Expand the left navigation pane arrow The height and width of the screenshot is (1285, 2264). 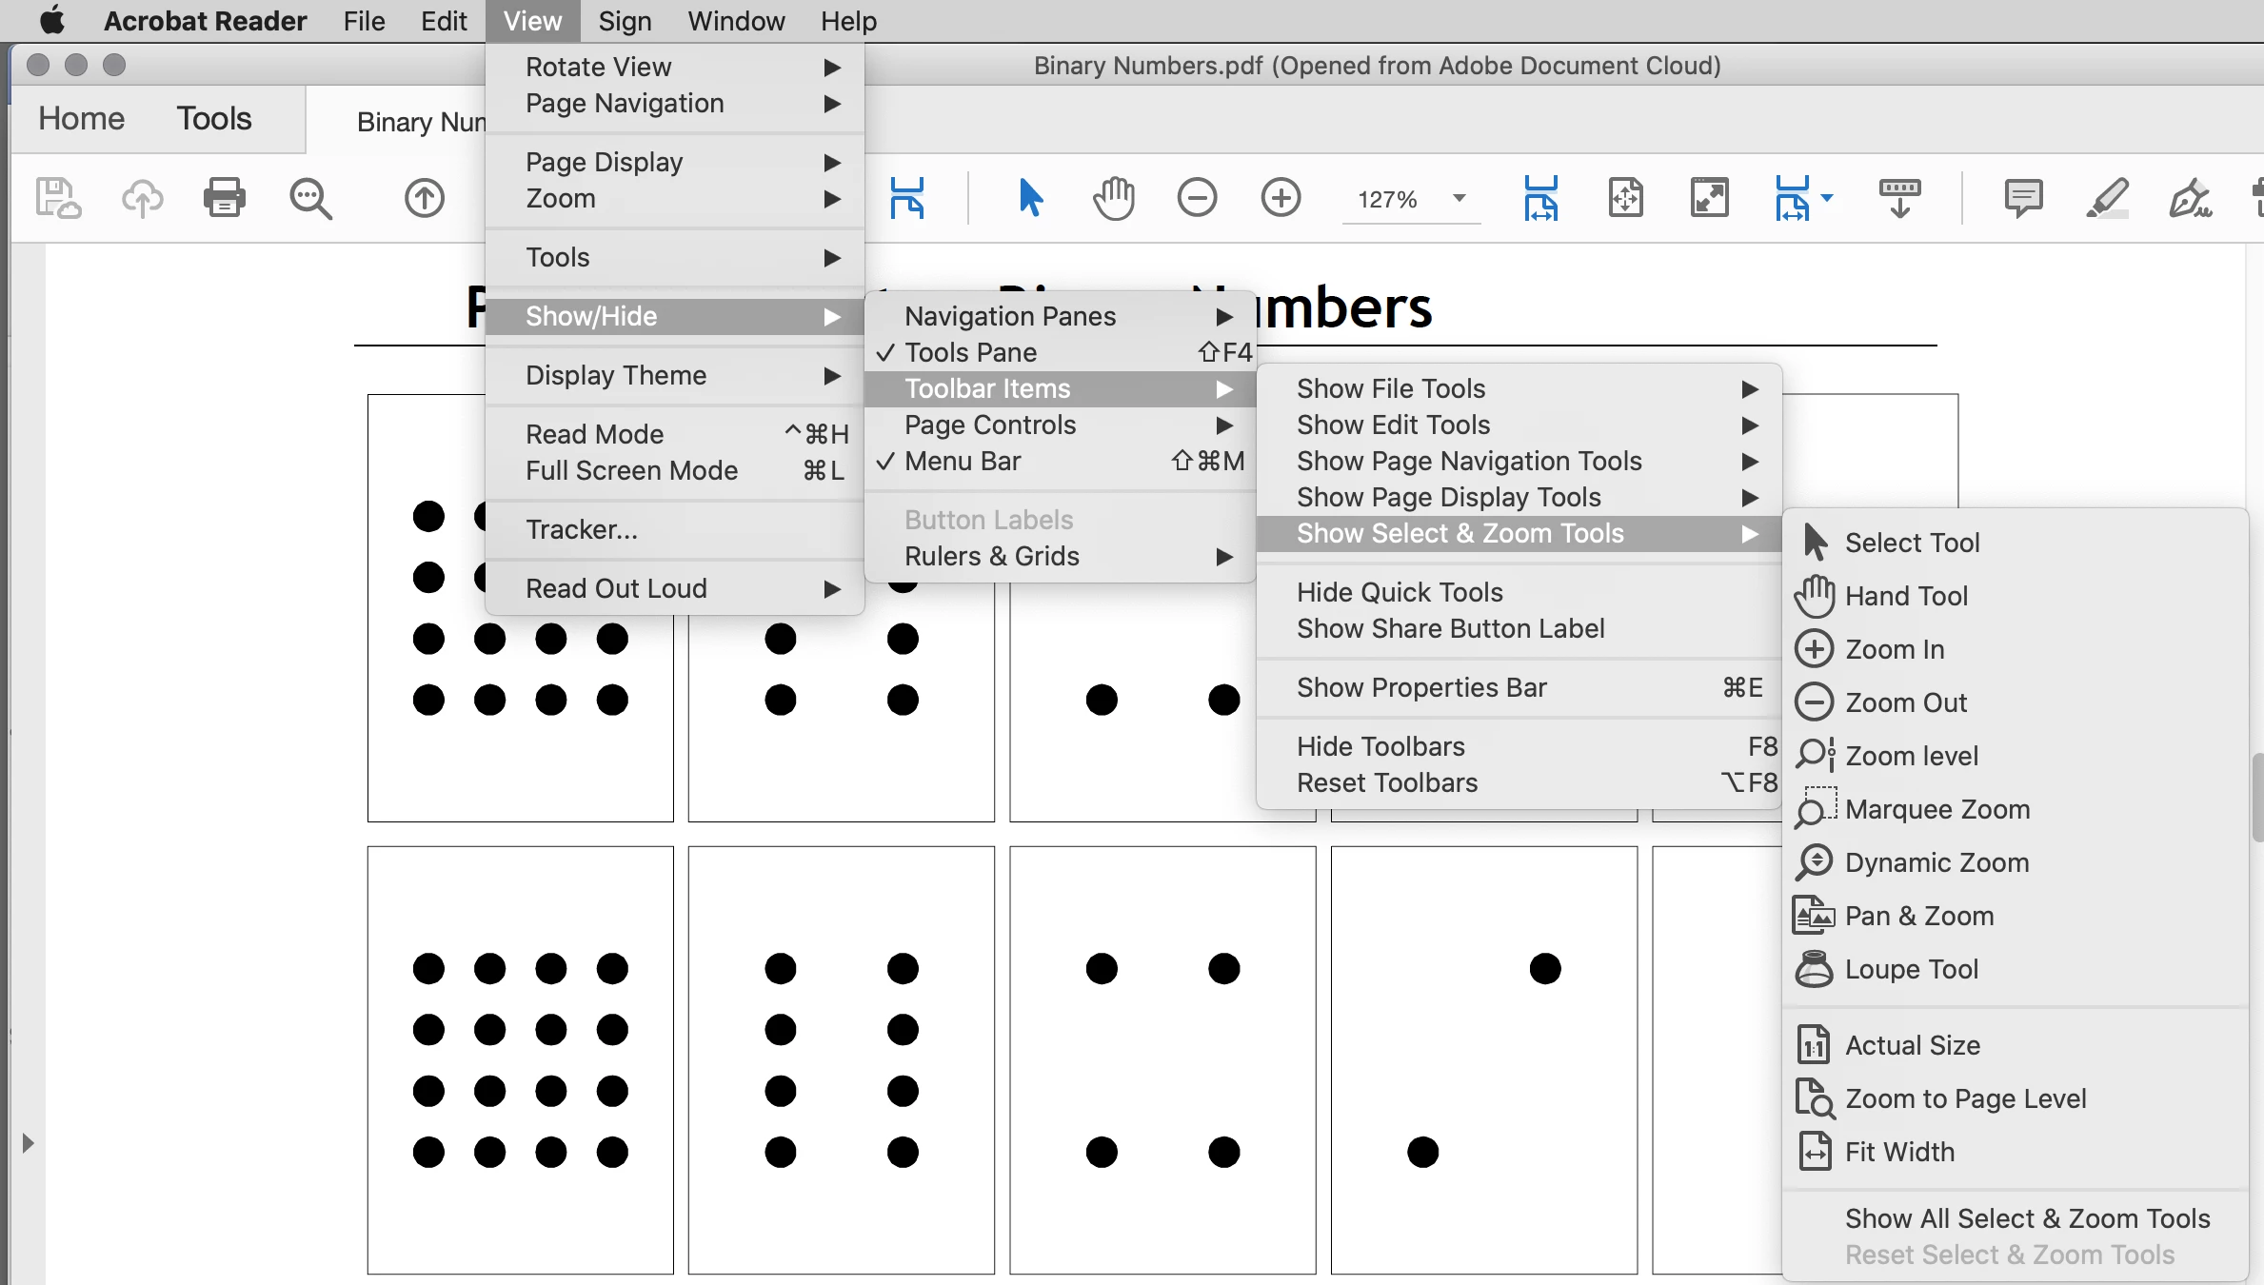point(28,1143)
